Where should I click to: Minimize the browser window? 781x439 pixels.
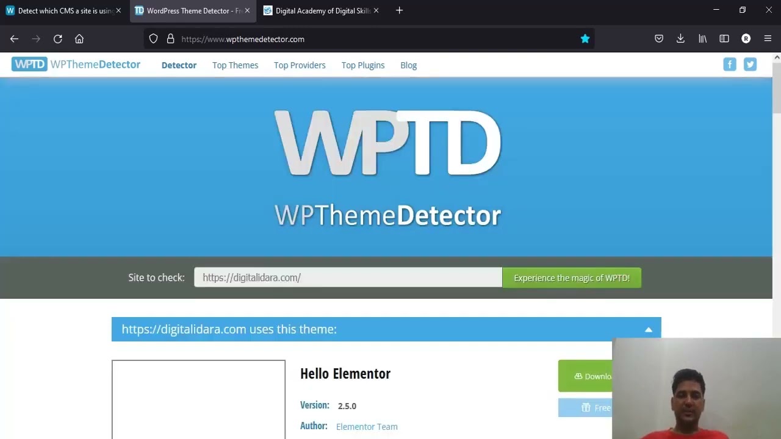pos(716,10)
